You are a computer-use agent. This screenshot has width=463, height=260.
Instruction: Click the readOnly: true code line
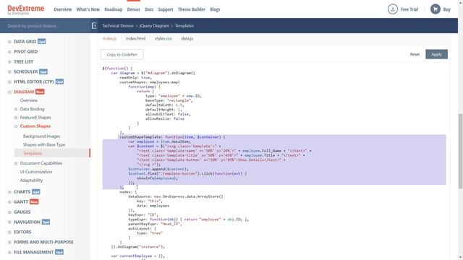(x=135, y=77)
